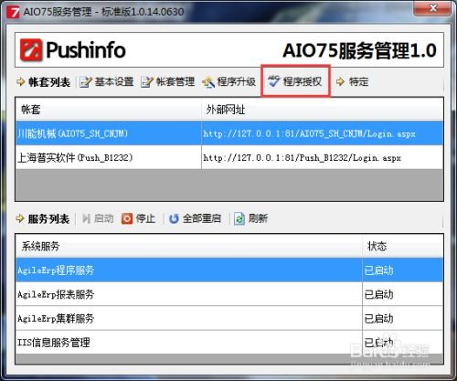The width and height of the screenshot is (457, 381).
Task: Click the 系统服务 column header
Action: 189,246
